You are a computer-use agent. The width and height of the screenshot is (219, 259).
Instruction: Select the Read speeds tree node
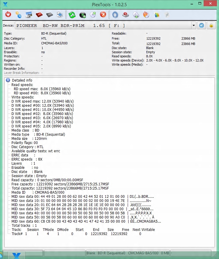(x=22, y=85)
